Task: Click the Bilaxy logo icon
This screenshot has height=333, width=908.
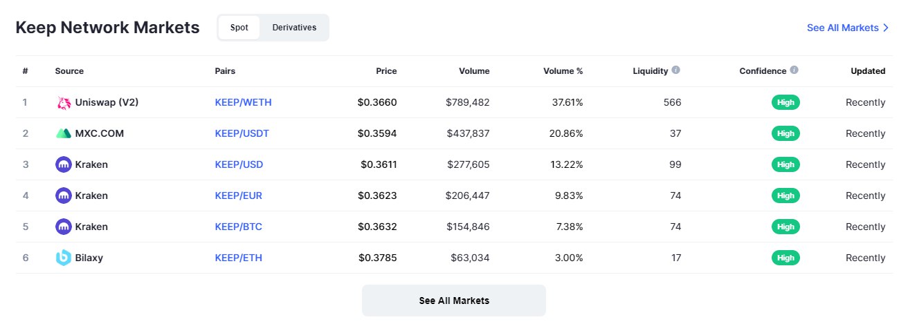Action: [64, 258]
